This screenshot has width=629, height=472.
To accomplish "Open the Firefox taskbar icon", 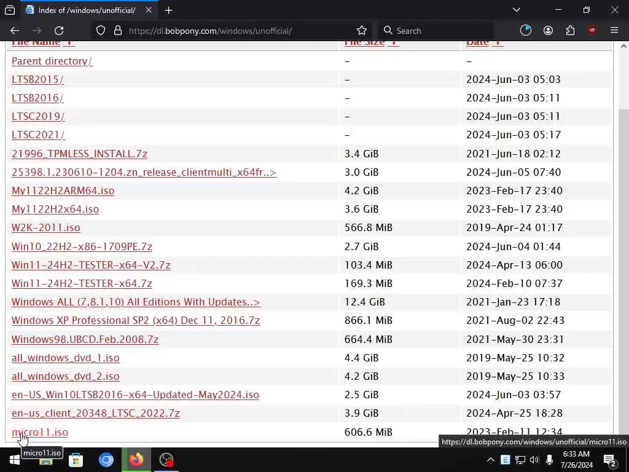I will (x=136, y=460).
